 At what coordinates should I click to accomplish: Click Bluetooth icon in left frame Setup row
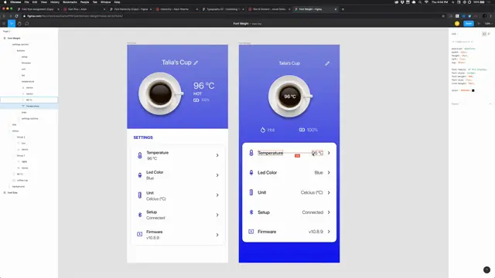pos(139,215)
